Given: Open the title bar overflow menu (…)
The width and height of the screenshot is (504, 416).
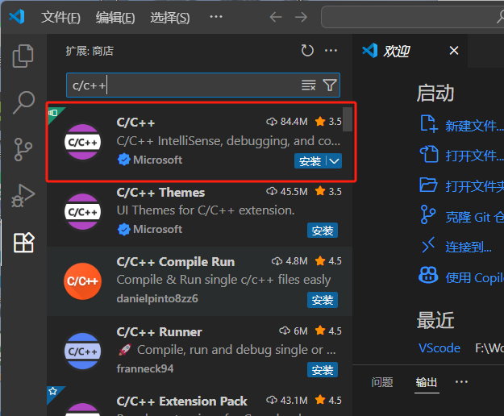Looking at the screenshot, I should 215,16.
